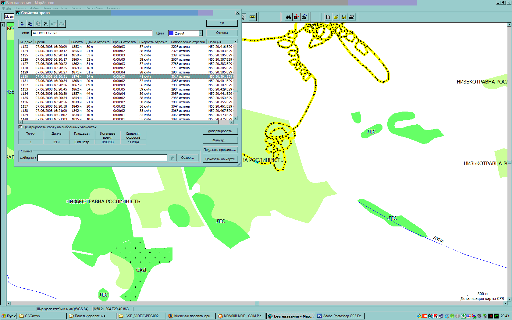Switch to Adobe Photoshop CS3 in taskbar
Viewport: 512px width, 320px height.
(x=340, y=316)
